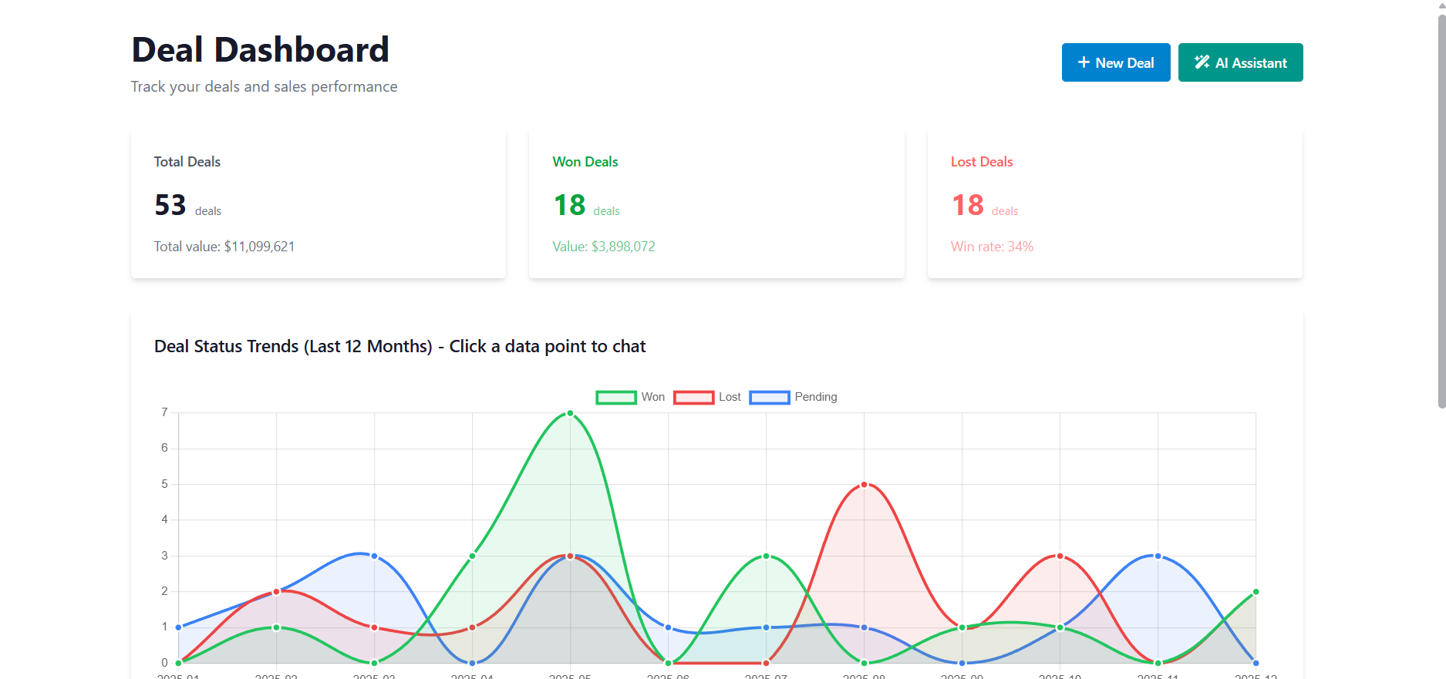1446x679 pixels.
Task: Click the Won data point at 2025-04
Action: (x=472, y=556)
